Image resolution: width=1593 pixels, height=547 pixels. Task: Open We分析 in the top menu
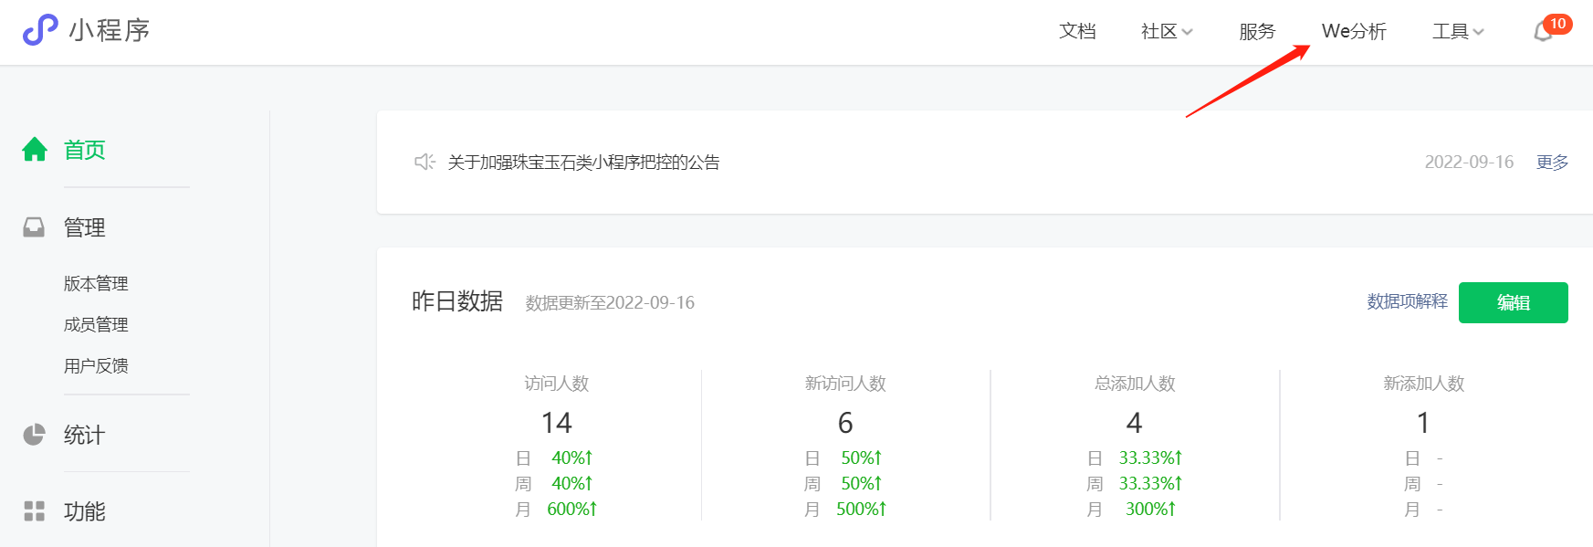click(x=1354, y=32)
